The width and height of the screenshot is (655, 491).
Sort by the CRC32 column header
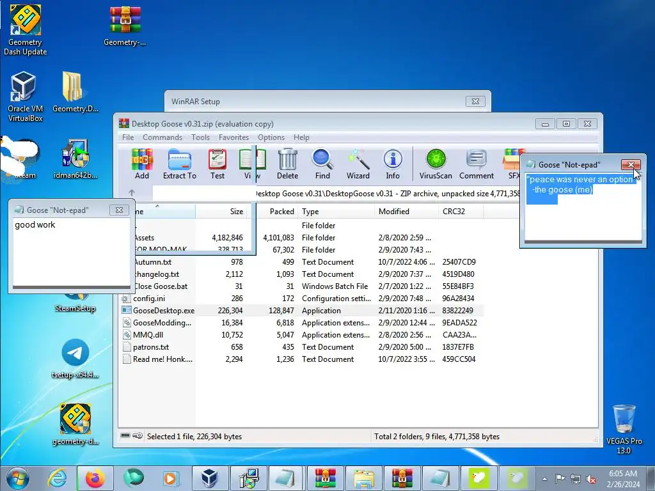[461, 211]
